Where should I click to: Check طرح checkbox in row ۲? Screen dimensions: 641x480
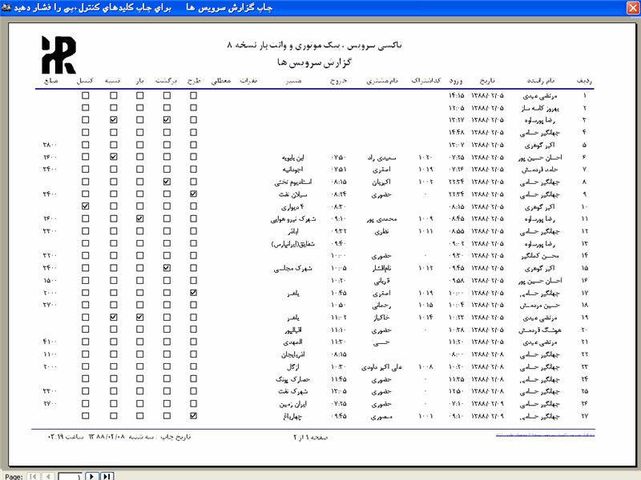point(193,108)
